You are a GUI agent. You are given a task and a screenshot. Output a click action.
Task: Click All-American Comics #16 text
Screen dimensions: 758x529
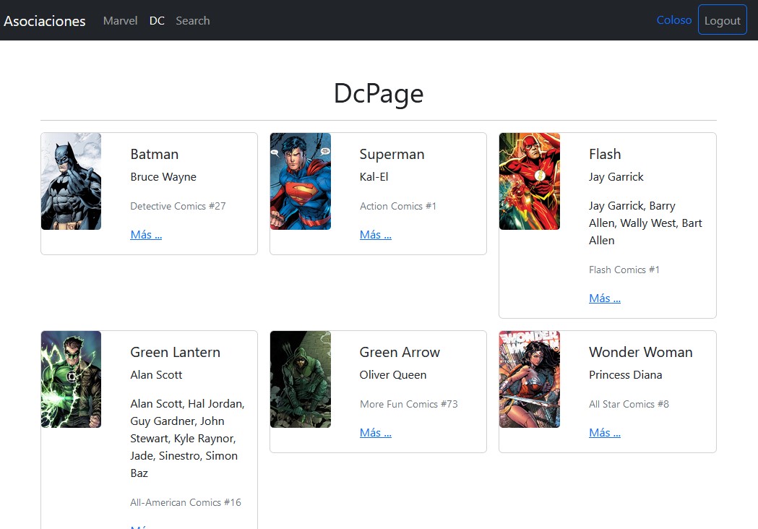(x=186, y=502)
